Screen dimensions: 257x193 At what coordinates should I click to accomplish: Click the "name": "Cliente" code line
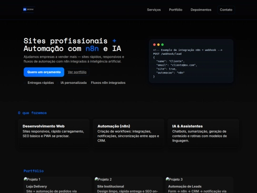(170, 61)
